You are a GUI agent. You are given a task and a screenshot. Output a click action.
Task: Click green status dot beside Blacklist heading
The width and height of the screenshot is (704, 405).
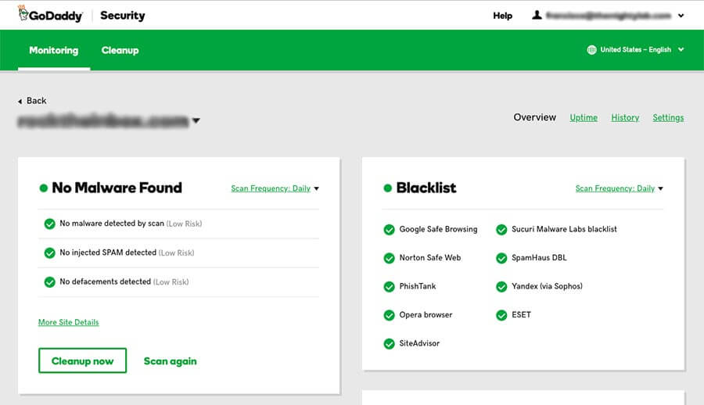click(388, 188)
